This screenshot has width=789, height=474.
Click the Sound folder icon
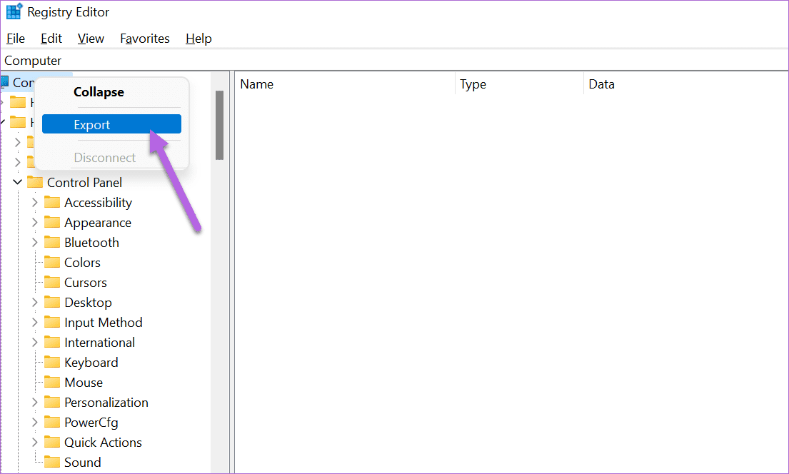(52, 462)
